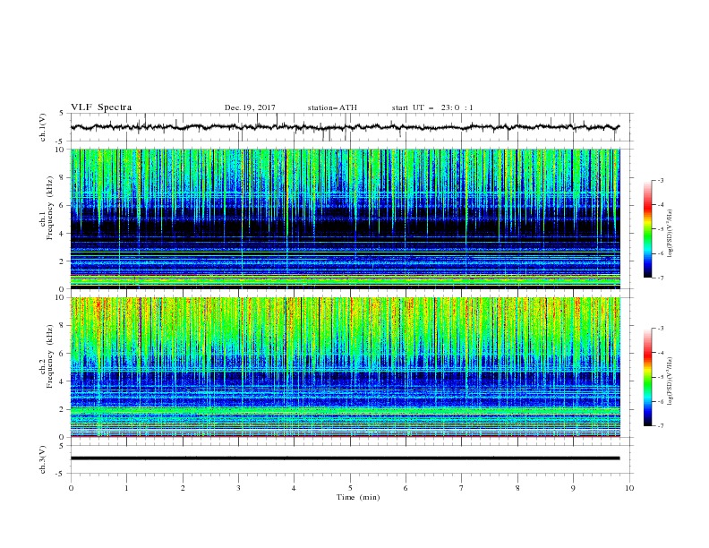The image size is (709, 548).
Task: Click the ch.1 PSD color scale bar
Action: tap(647, 229)
